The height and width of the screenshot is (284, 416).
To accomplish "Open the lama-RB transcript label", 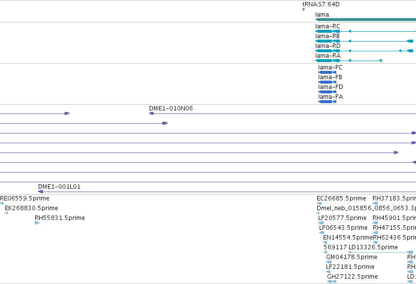I will 328,36.
